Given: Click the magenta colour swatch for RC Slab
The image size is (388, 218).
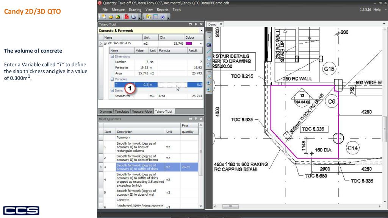Looking at the screenshot, I should [x=189, y=44].
